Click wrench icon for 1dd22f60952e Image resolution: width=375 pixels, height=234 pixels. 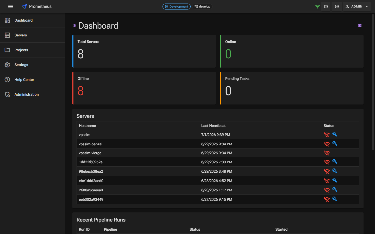(x=335, y=161)
